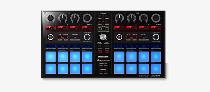
Task: Click the SAMPLER VOL fader
Action: tap(103, 70)
